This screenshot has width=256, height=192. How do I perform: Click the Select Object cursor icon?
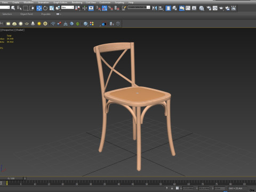point(13,8)
